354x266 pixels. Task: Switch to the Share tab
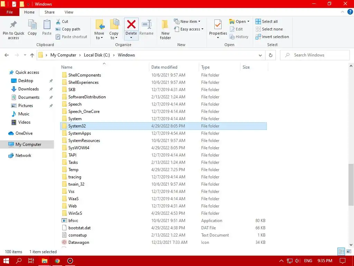(x=49, y=12)
